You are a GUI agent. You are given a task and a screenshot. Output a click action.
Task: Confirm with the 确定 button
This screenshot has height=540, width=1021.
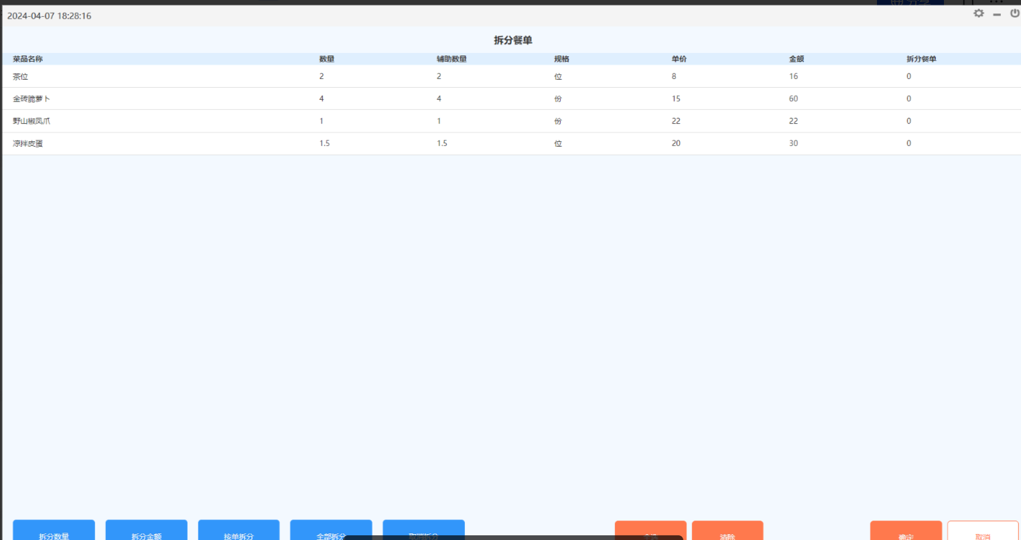906,531
